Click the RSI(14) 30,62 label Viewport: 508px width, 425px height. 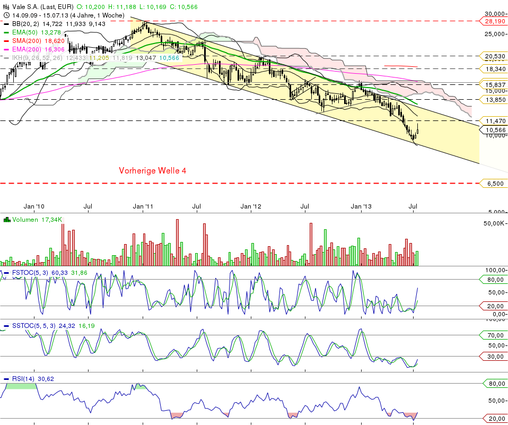pos(33,379)
